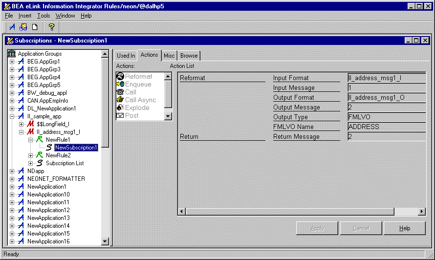Click the green R icon of NewRule2
This screenshot has width=435, height=260.
pos(40,155)
